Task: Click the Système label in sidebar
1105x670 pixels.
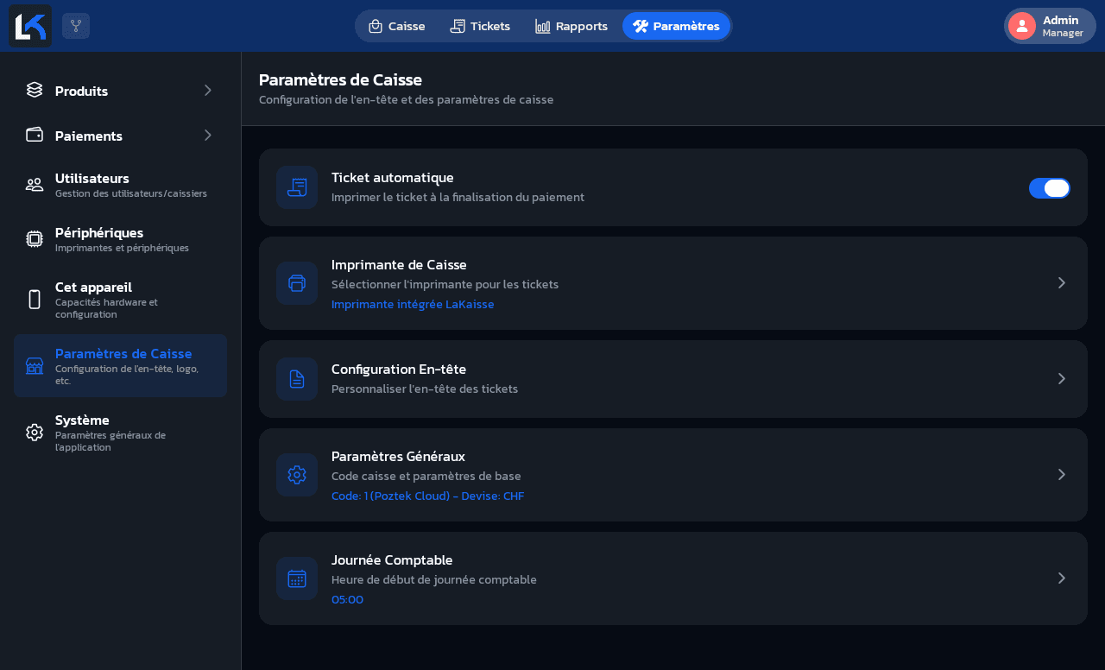Action: (82, 420)
